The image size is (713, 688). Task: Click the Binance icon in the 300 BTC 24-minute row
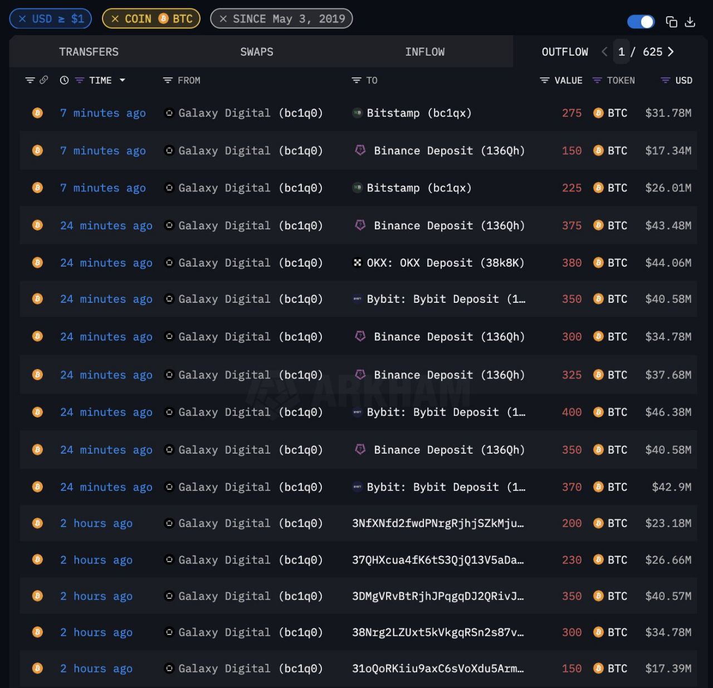pyautogui.click(x=360, y=336)
